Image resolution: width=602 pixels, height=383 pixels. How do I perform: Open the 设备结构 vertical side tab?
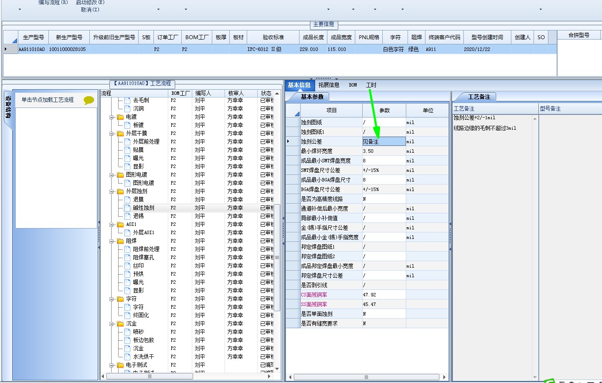[8, 107]
